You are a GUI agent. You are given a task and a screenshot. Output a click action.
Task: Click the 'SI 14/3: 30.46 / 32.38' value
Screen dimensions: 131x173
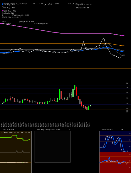[x=20, y=15]
